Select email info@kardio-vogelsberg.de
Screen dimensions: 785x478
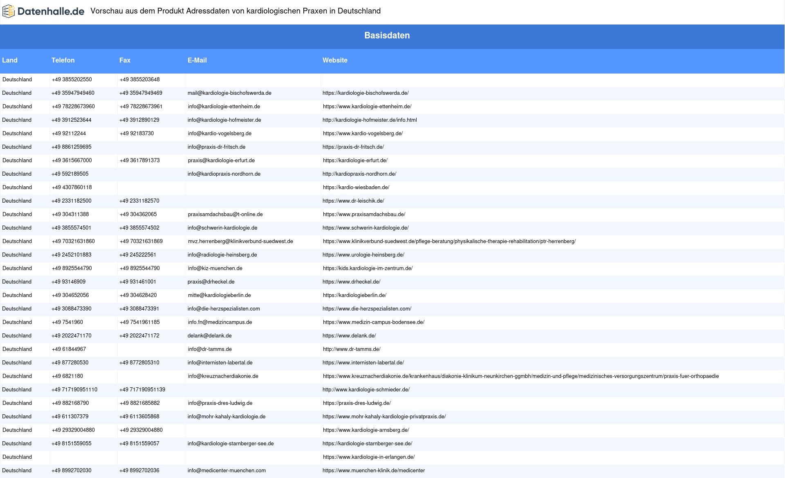click(x=220, y=134)
